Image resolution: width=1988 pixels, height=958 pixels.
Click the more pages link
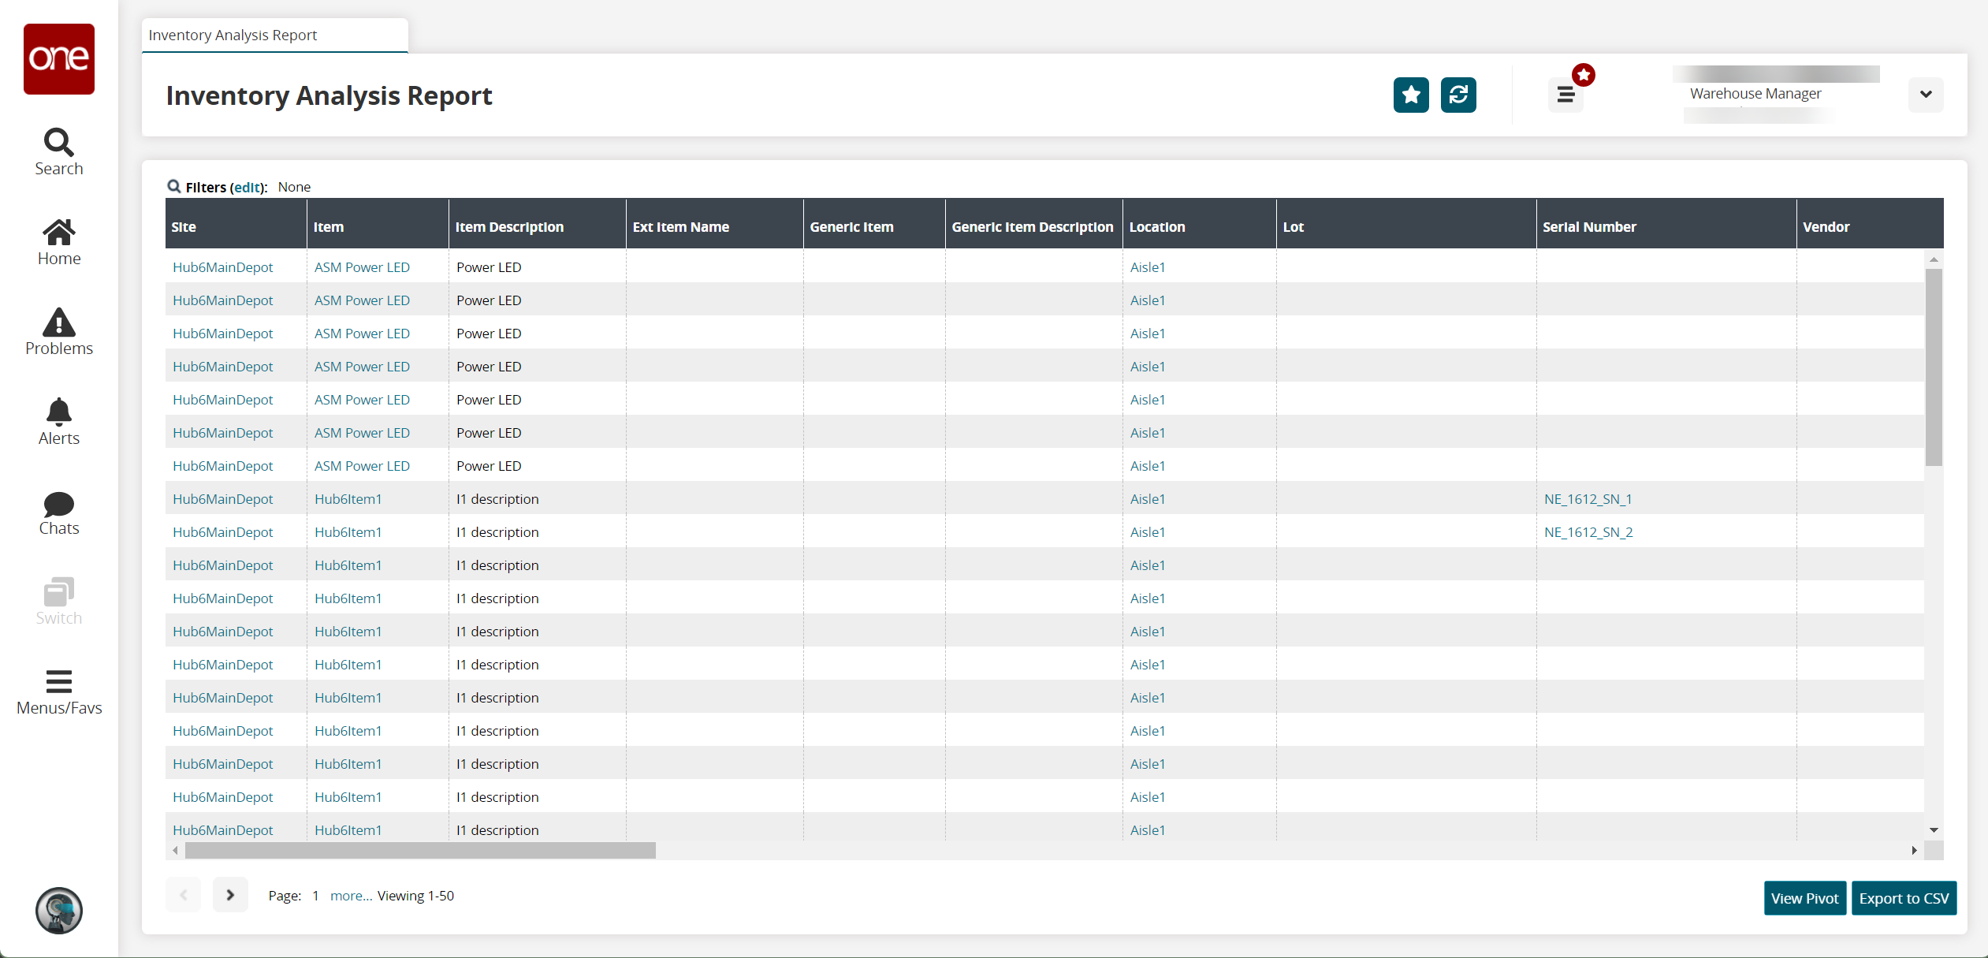coord(350,896)
